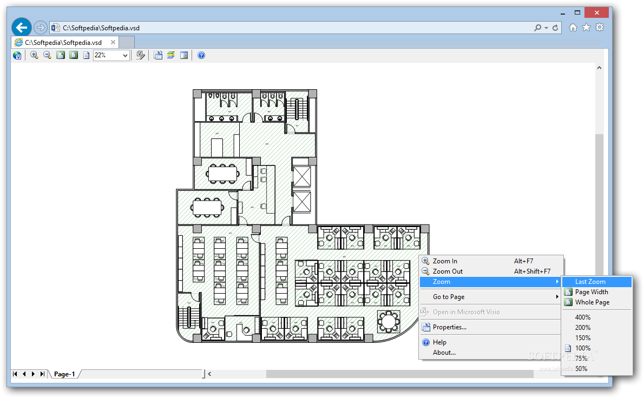Choose Last Zoom in submenu

pyautogui.click(x=597, y=282)
